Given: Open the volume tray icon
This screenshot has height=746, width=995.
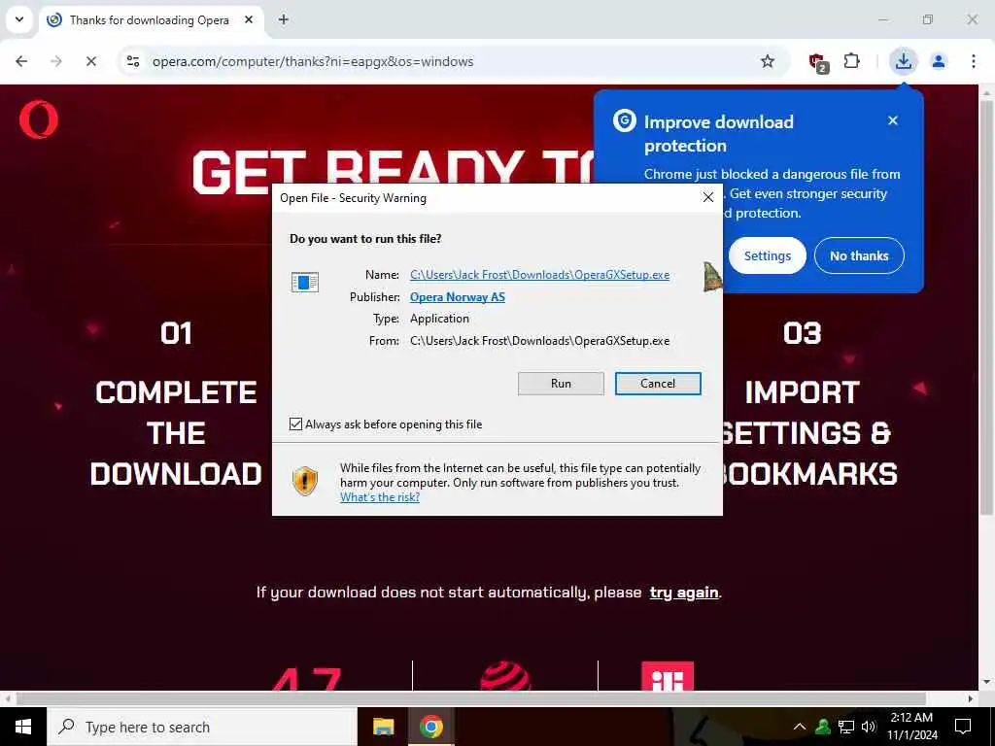Looking at the screenshot, I should (x=869, y=727).
